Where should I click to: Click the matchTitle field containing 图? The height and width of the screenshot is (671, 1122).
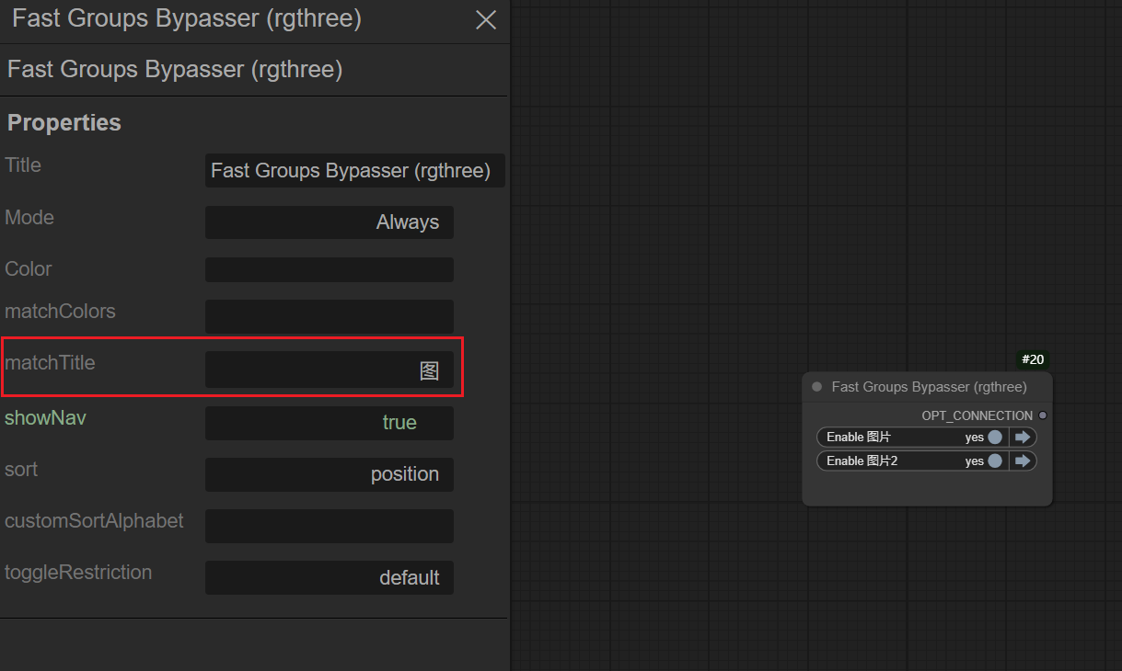[x=329, y=370]
